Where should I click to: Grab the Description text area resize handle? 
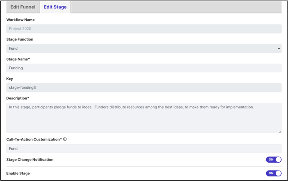pyautogui.click(x=280, y=132)
